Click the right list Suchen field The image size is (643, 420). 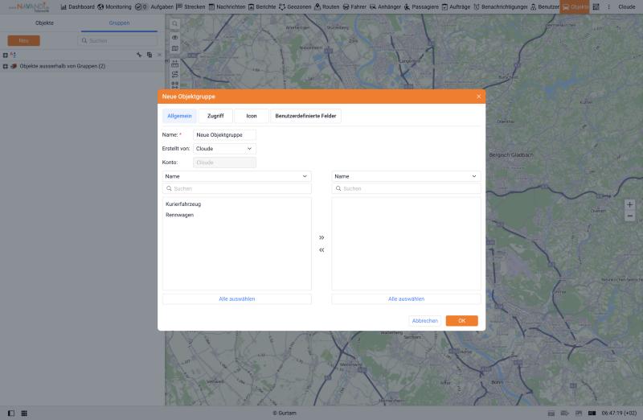[x=406, y=188]
